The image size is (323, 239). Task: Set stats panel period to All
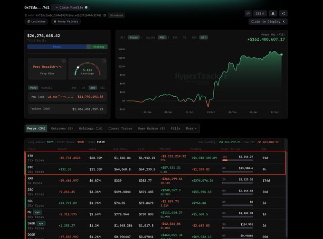102,88
